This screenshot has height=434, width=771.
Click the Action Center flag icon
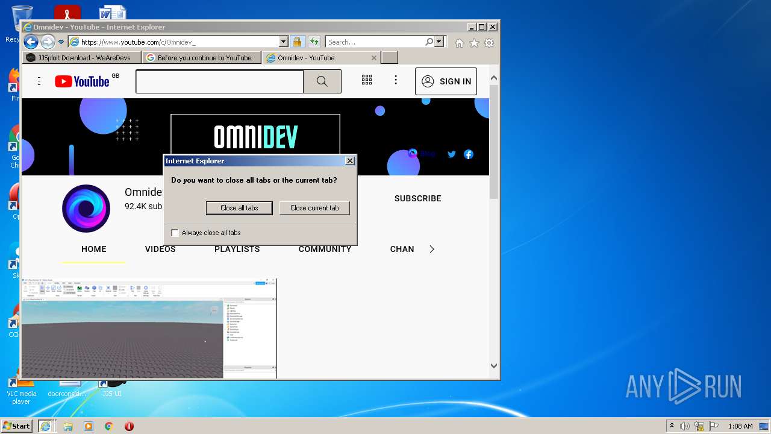714,426
